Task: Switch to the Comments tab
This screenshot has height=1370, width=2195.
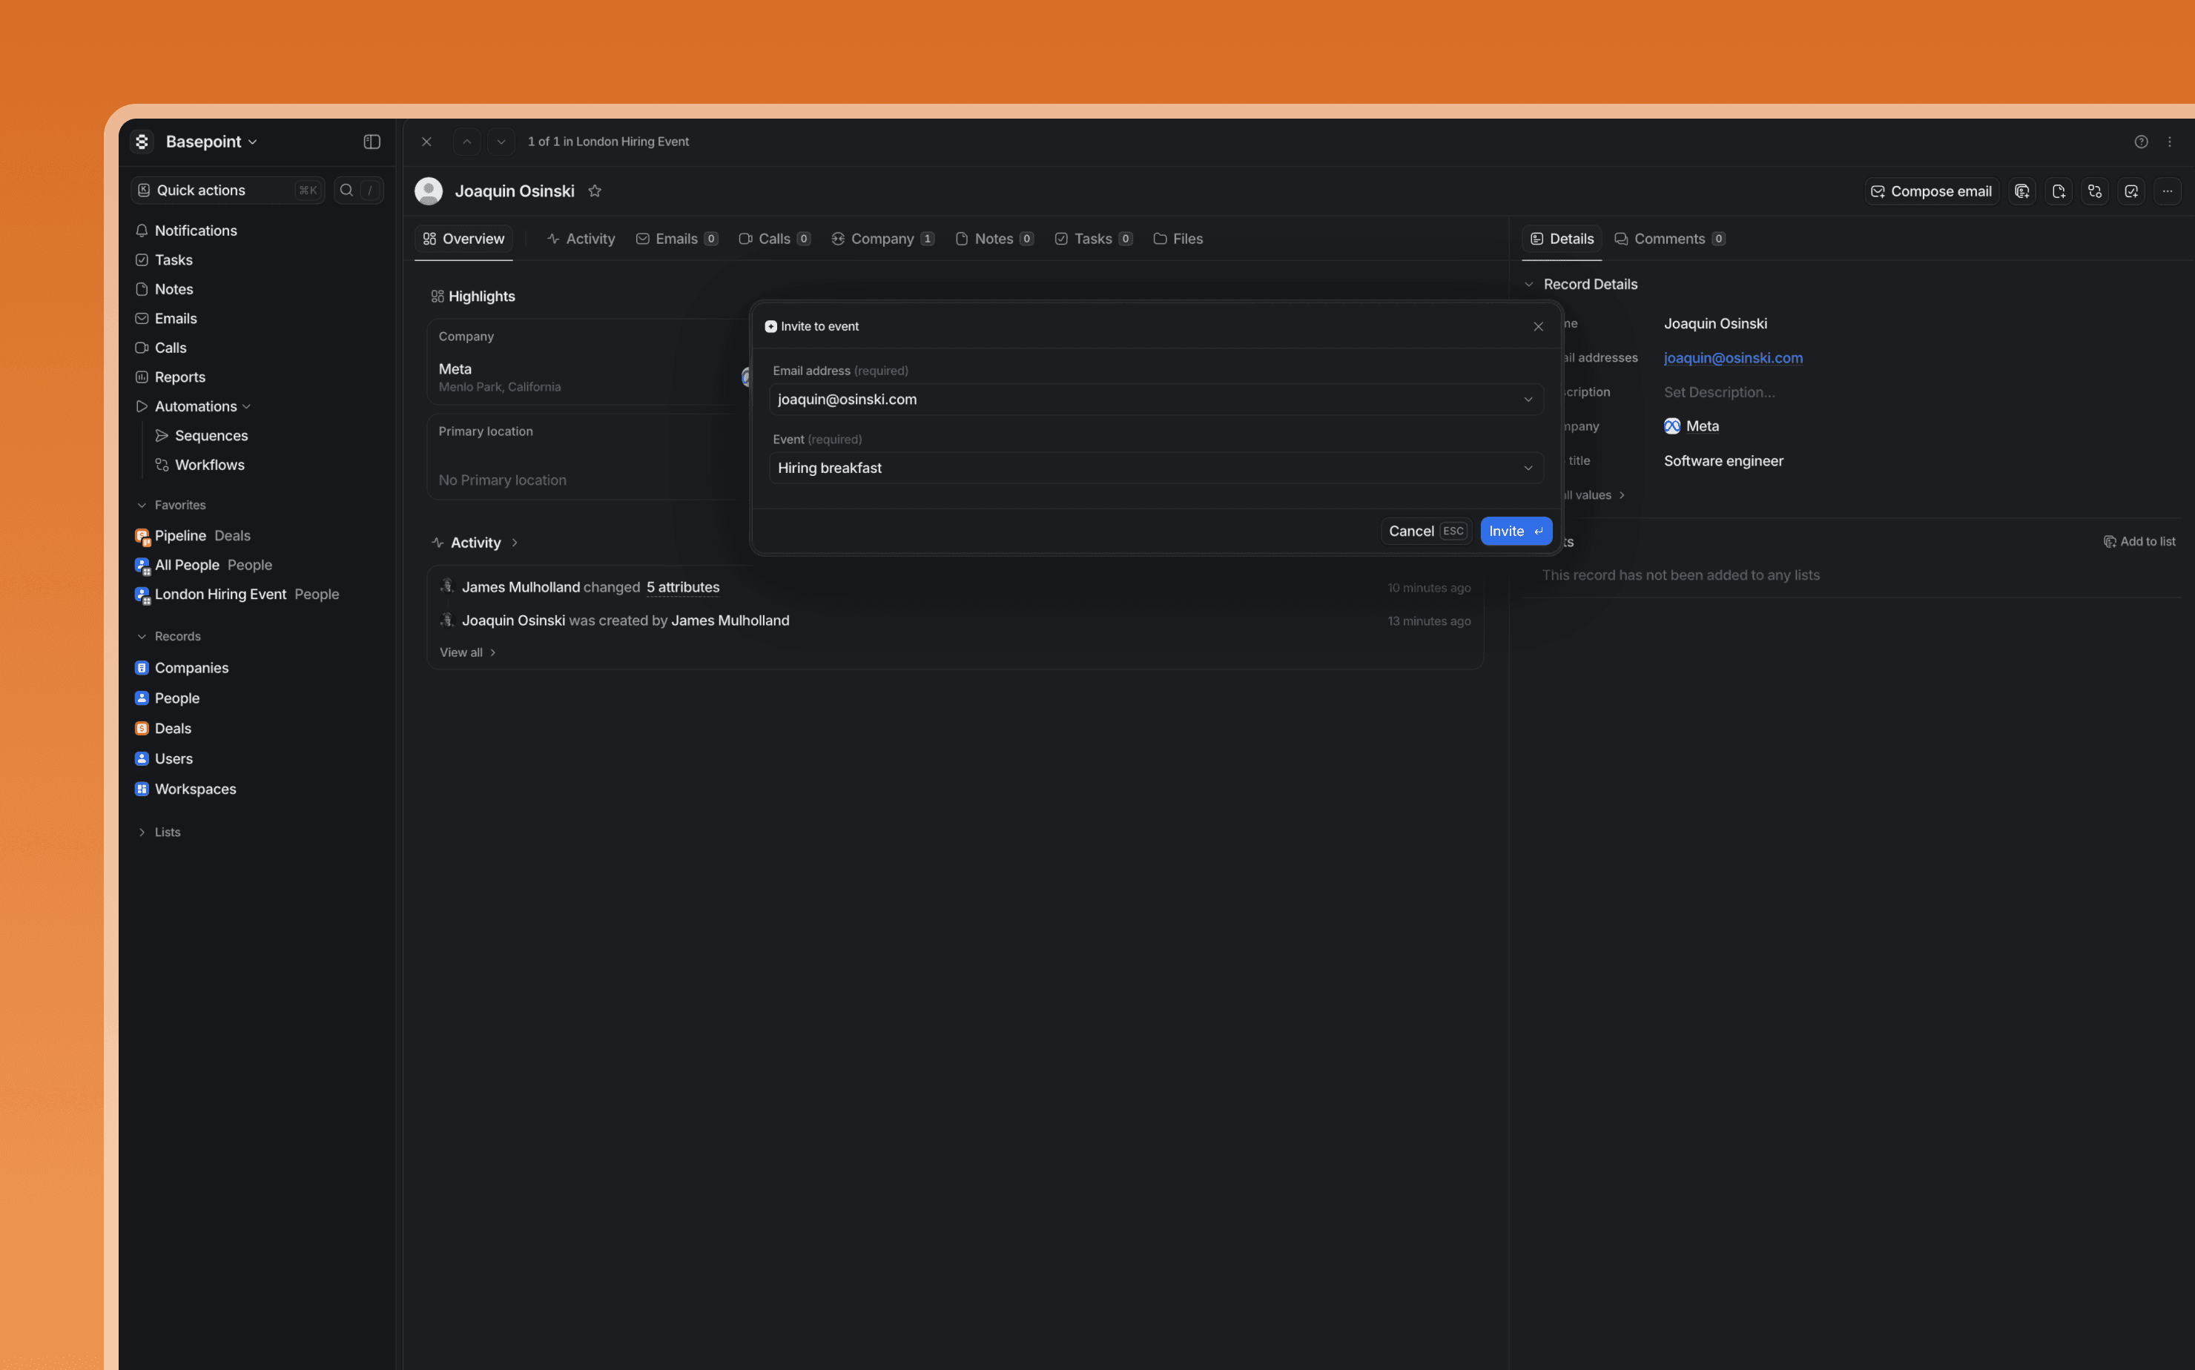Action: coord(1669,239)
